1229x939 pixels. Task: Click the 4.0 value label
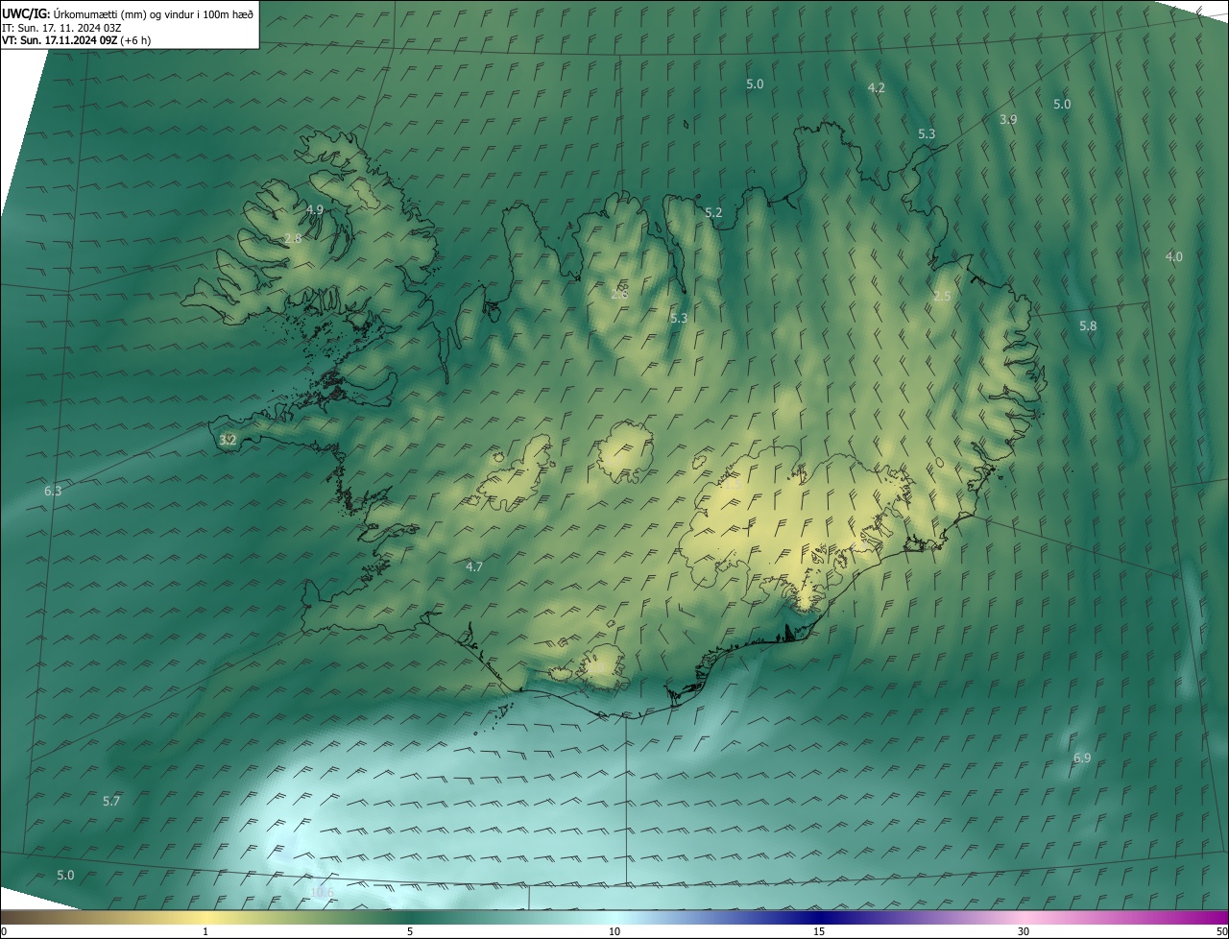(x=1174, y=256)
